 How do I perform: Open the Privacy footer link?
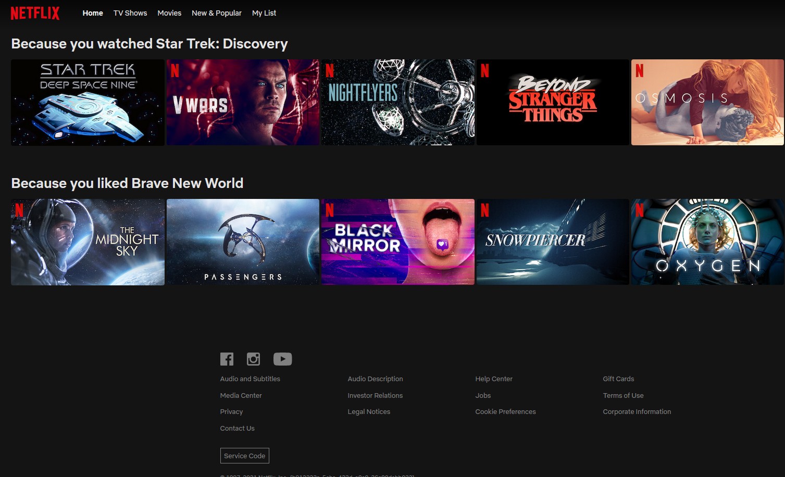[231, 411]
